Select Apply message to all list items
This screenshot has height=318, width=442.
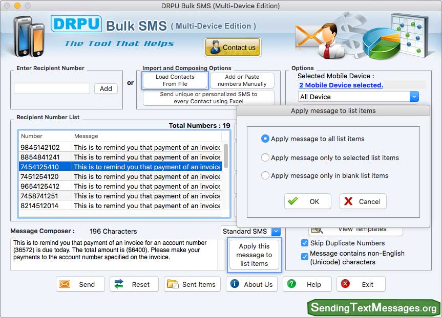pos(265,139)
